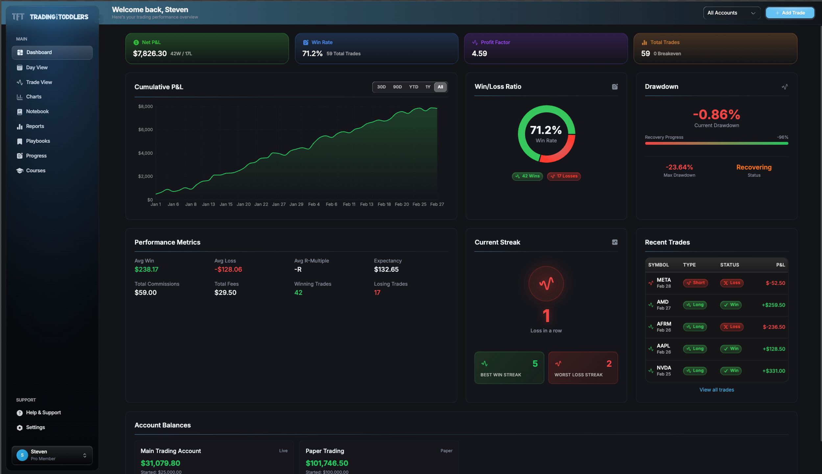The width and height of the screenshot is (822, 474).
Task: Click the Total Trades bar icon
Action: (x=644, y=42)
